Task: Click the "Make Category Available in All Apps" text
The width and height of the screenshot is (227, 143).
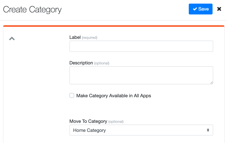Action: coord(113,96)
